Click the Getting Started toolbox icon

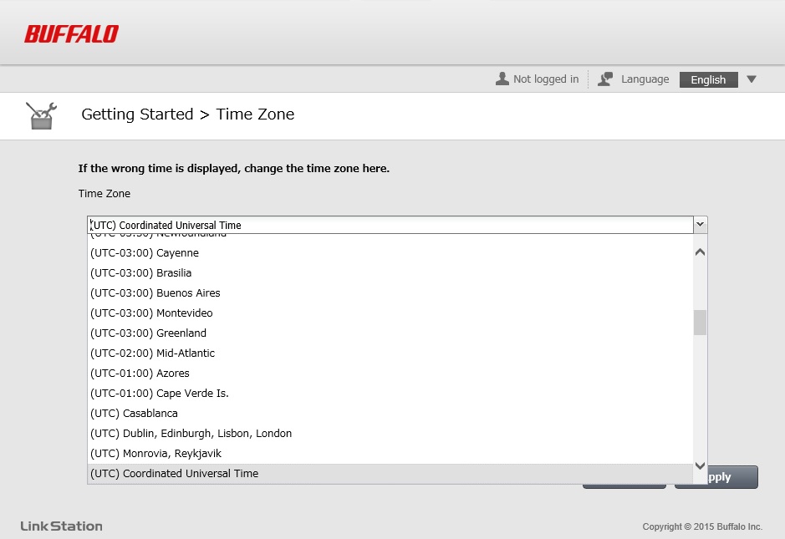40,115
